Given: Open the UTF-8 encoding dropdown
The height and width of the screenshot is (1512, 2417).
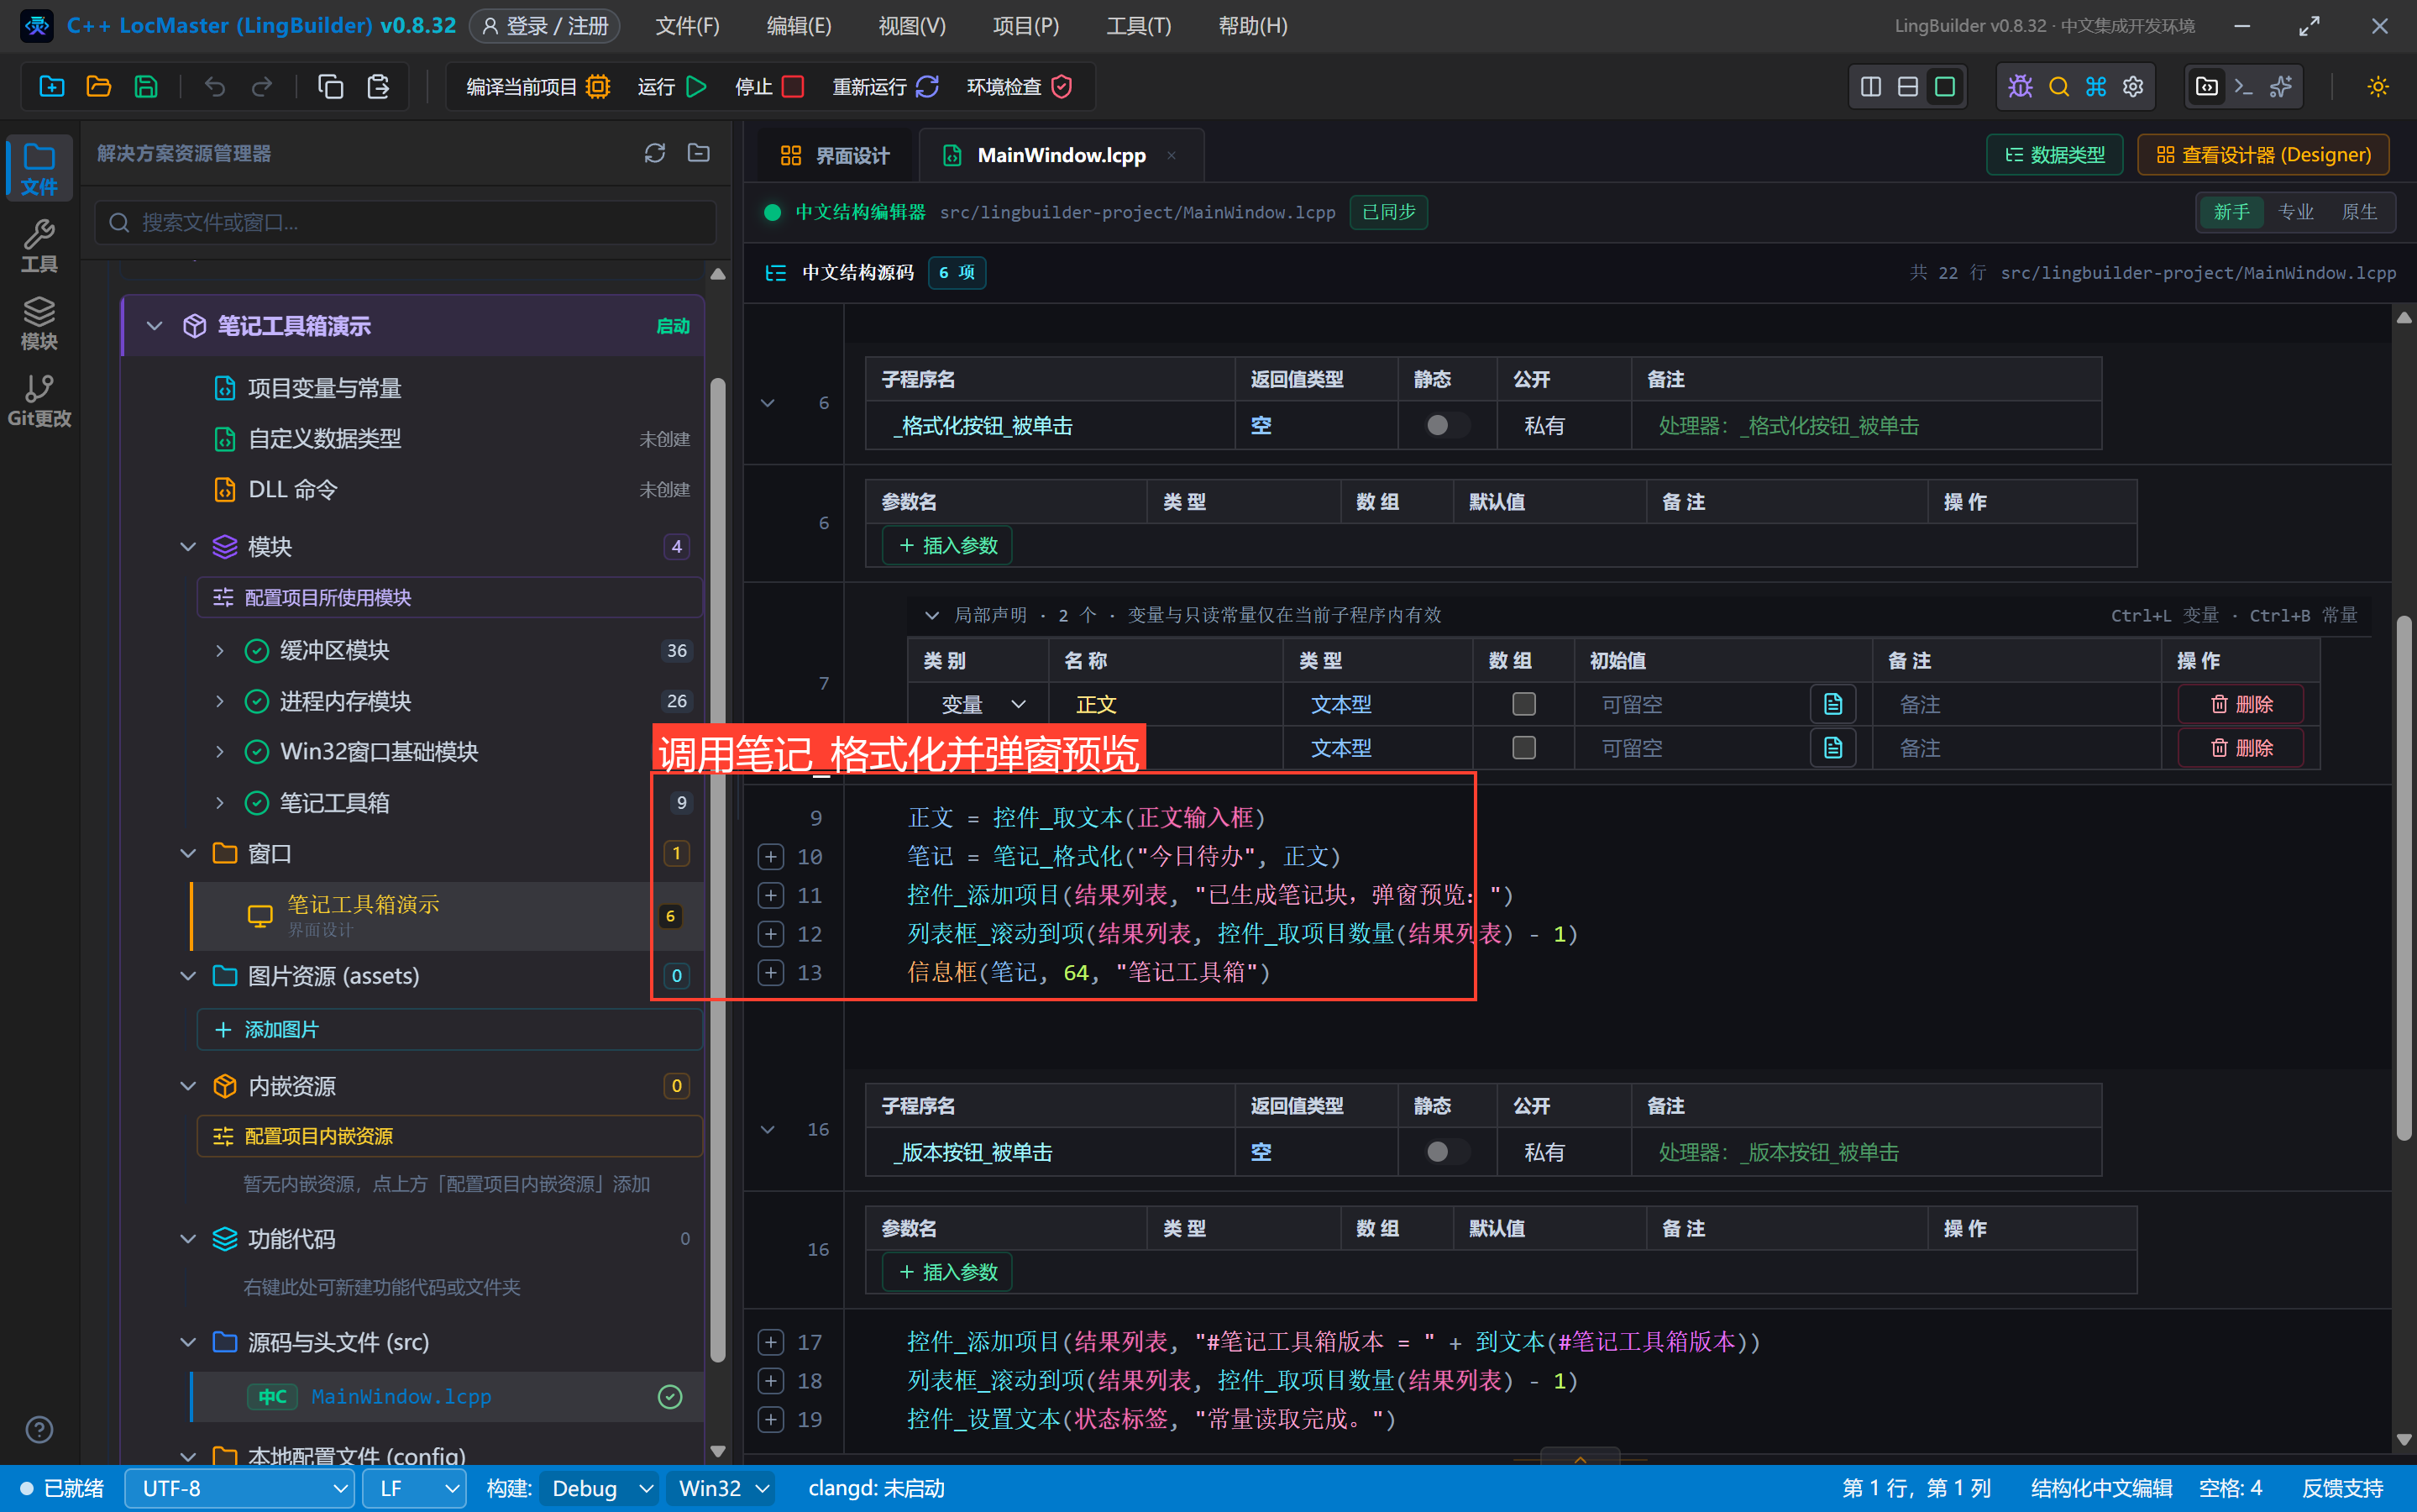Looking at the screenshot, I should 240,1488.
